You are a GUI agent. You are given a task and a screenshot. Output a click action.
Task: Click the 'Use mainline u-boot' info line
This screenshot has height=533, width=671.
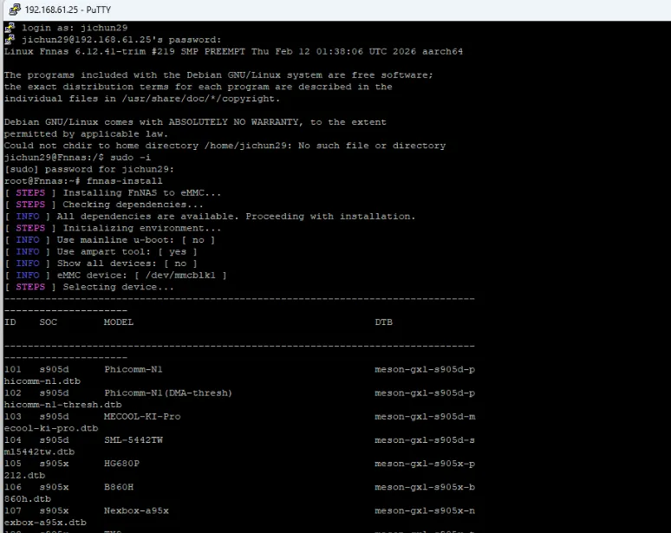134,240
